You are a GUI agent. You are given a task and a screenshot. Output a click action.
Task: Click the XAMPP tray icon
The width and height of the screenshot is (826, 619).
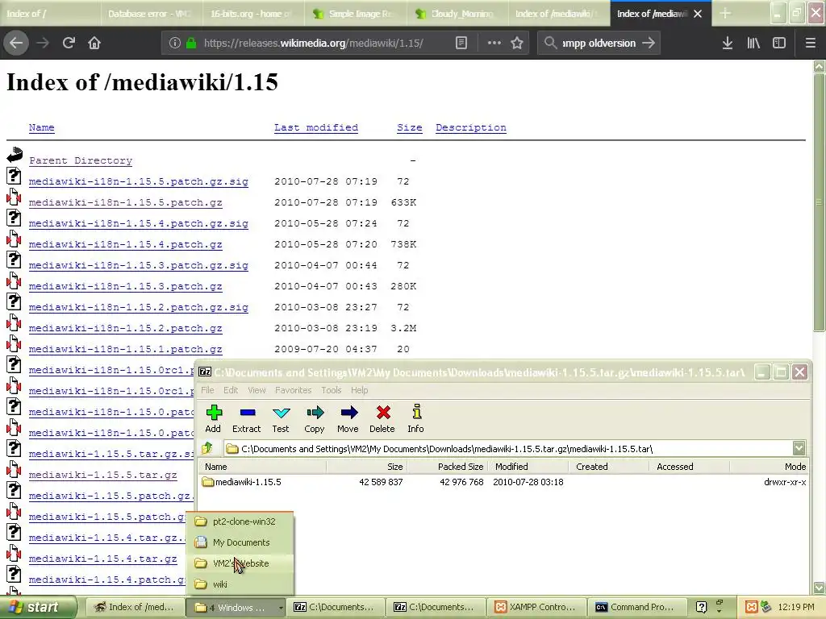point(752,607)
